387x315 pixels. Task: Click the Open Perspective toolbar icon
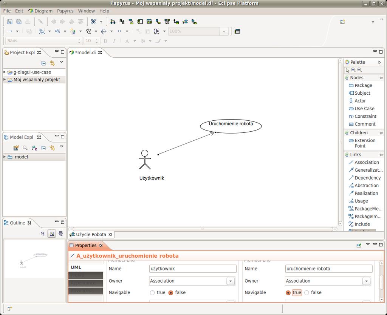[x=342, y=22]
